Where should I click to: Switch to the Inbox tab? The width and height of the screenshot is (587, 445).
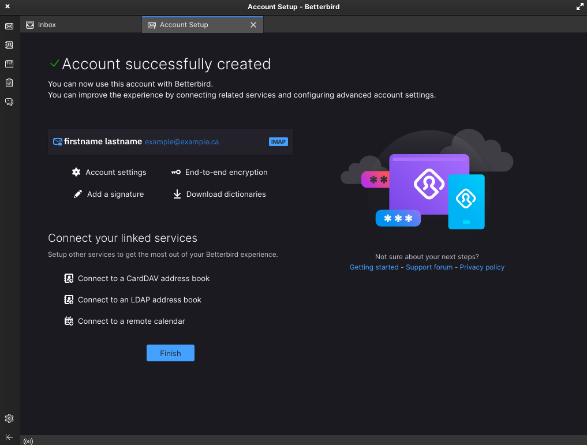81,25
